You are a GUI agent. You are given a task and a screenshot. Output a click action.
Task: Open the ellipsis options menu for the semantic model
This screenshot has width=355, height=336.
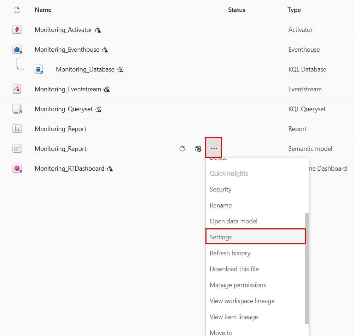[x=214, y=148]
